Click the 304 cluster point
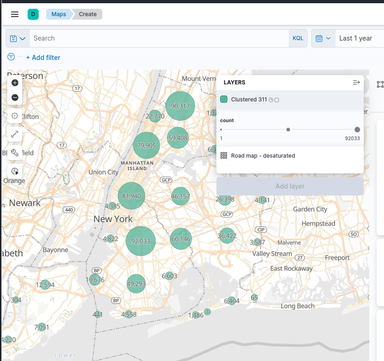Screen dimensions: 384x361 (16, 300)
